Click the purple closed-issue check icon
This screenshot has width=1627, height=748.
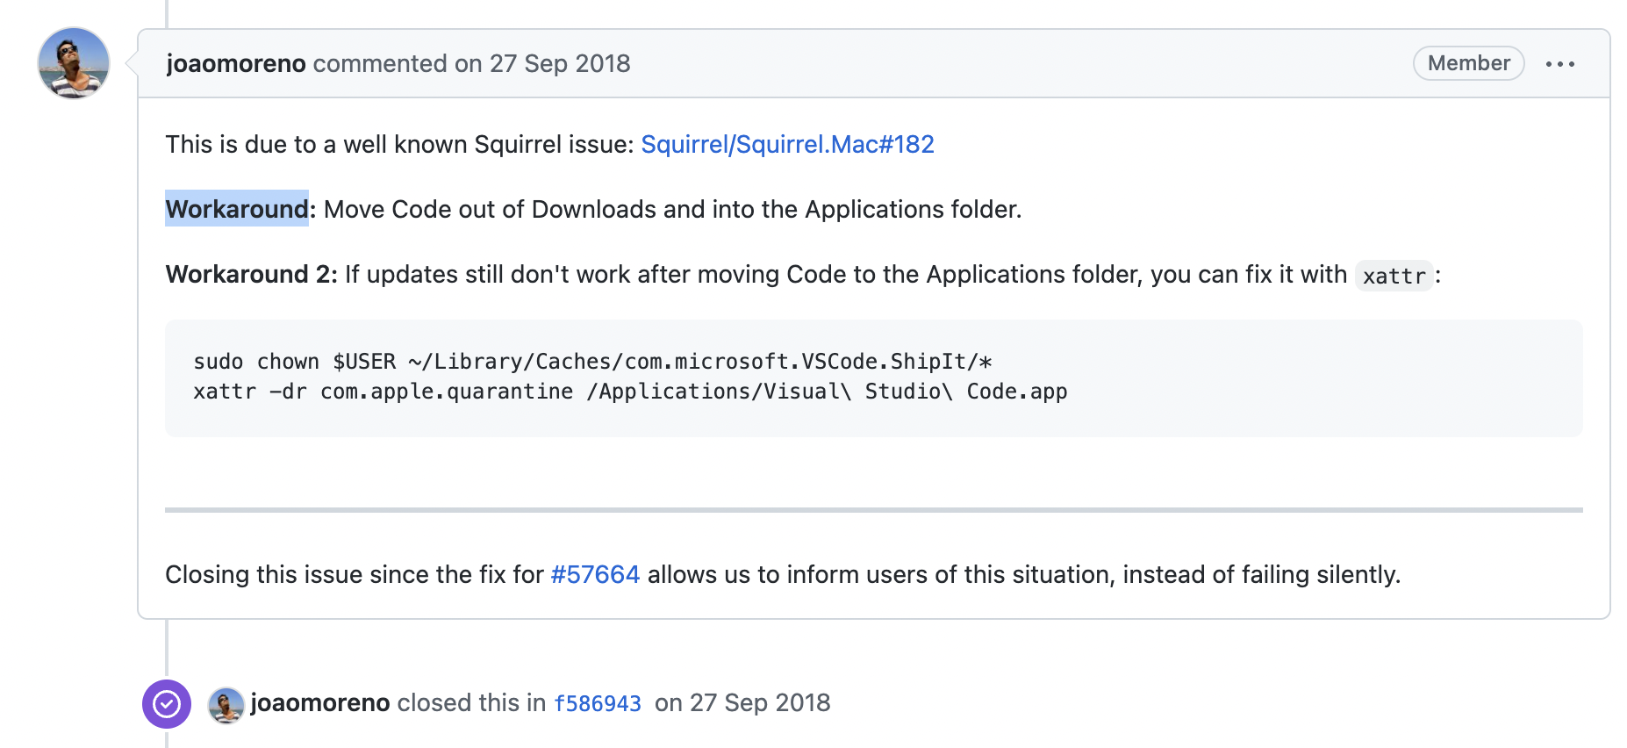click(167, 704)
